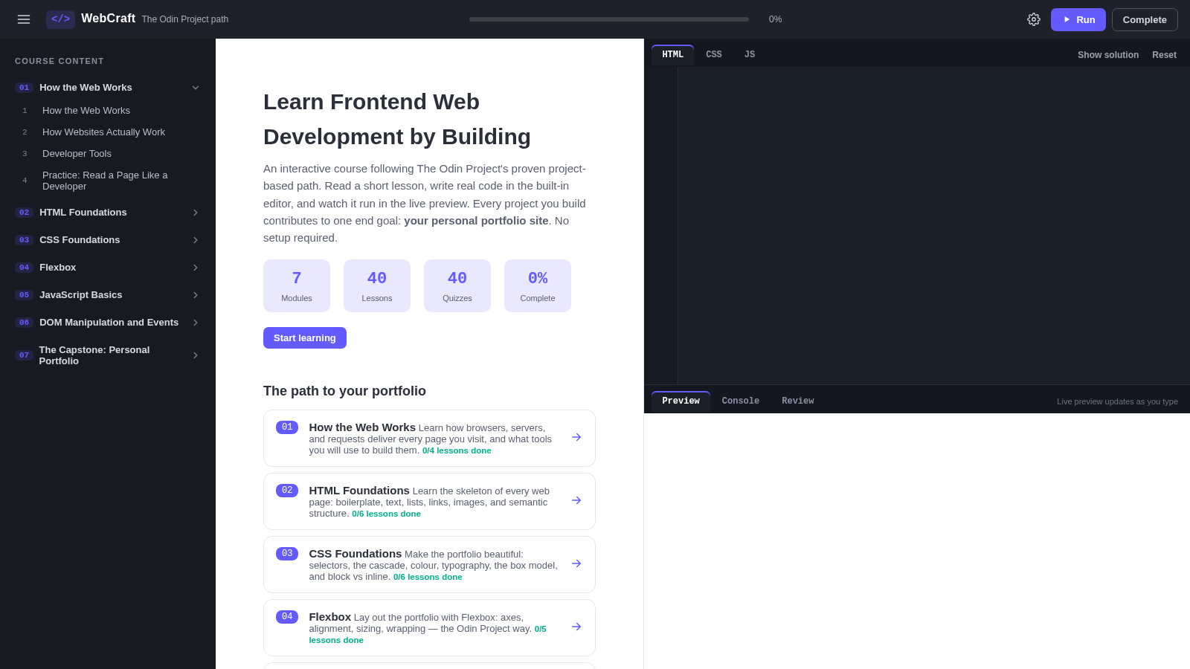This screenshot has width=1190, height=669.
Task: Click the 40 Lessons stat tile
Action: [377, 285]
